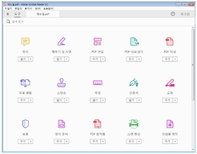Open dropdown arrow under 교정
This screenshot has width=197, height=154.
click(175, 100)
